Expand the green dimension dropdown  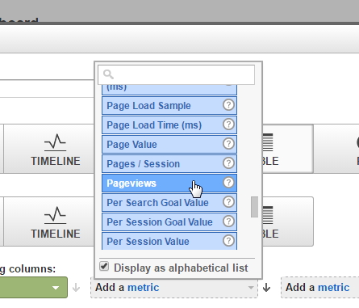coord(34,287)
